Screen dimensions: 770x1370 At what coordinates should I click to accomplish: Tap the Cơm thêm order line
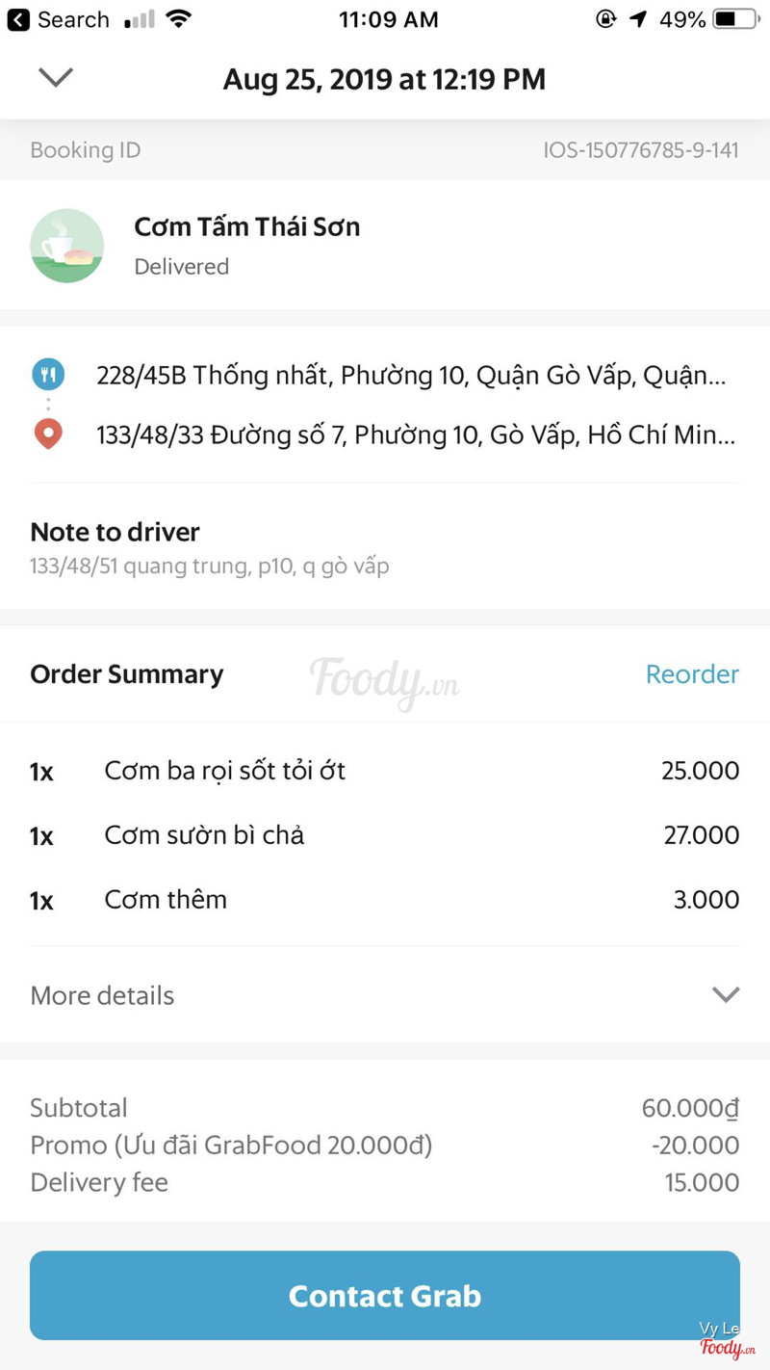coord(166,900)
